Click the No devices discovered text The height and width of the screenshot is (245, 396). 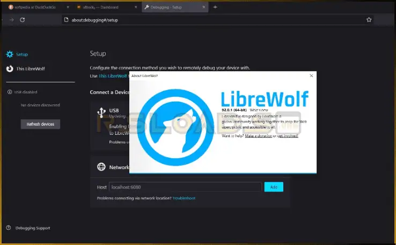pyautogui.click(x=40, y=105)
